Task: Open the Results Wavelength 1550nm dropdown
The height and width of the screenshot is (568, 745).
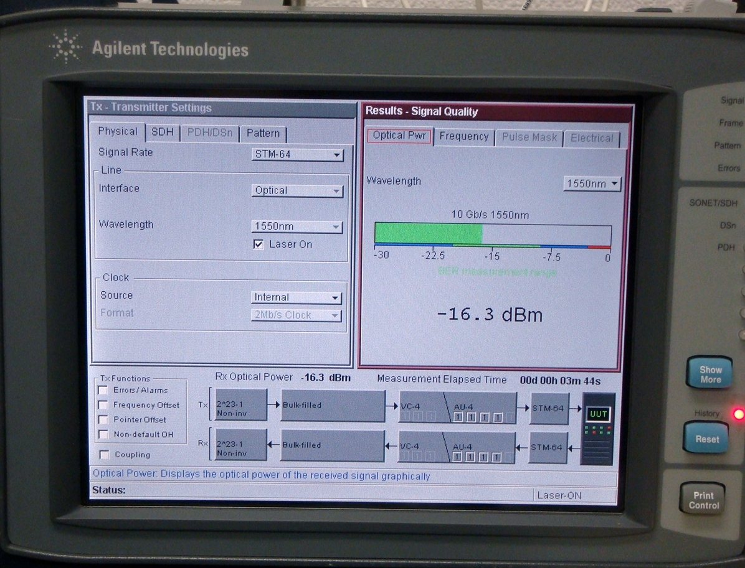Action: (x=592, y=184)
